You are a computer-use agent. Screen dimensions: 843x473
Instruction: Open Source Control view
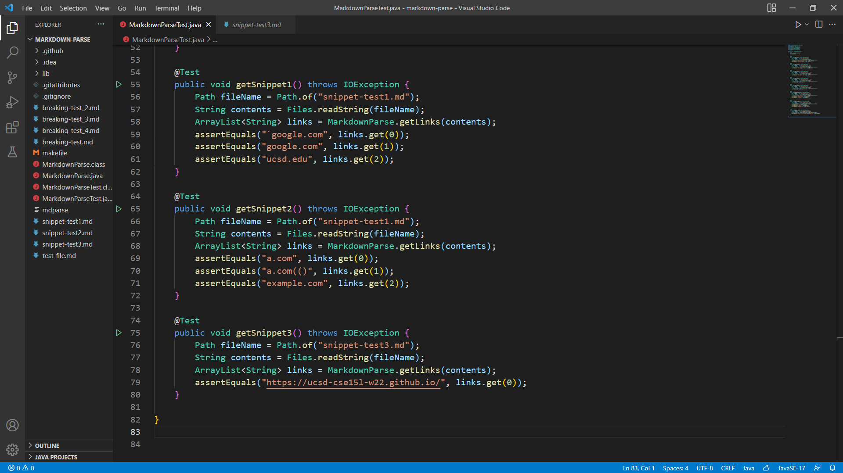(x=12, y=78)
